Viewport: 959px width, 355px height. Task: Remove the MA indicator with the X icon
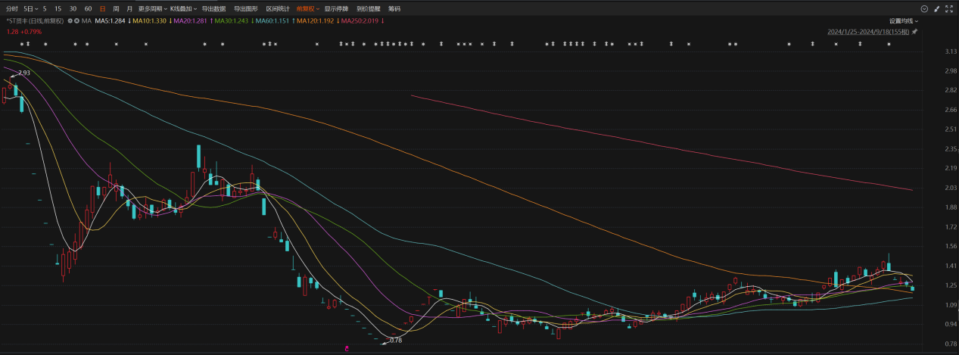pos(76,21)
